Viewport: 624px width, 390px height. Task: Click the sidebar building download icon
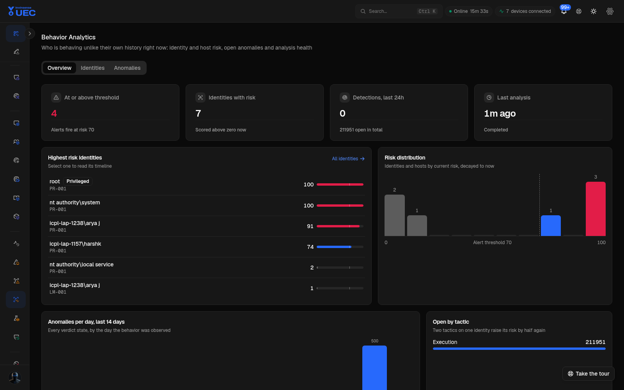[x=16, y=51]
